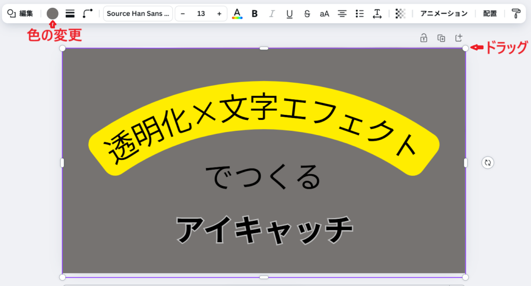
Task: Increase font size with plus button
Action: [219, 13]
